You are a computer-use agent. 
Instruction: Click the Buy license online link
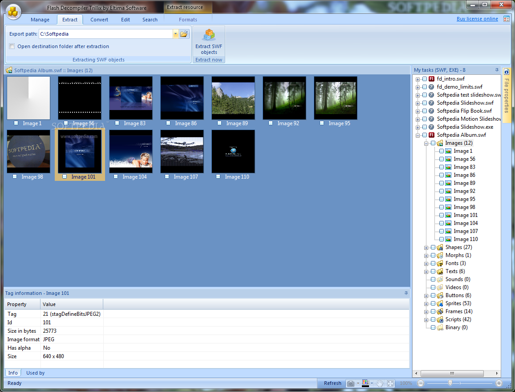click(477, 19)
